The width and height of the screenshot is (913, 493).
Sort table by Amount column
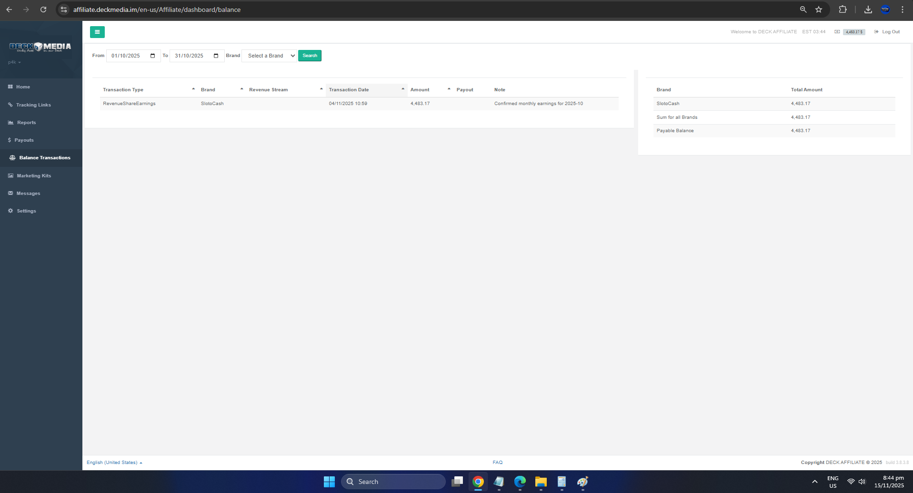(x=420, y=90)
